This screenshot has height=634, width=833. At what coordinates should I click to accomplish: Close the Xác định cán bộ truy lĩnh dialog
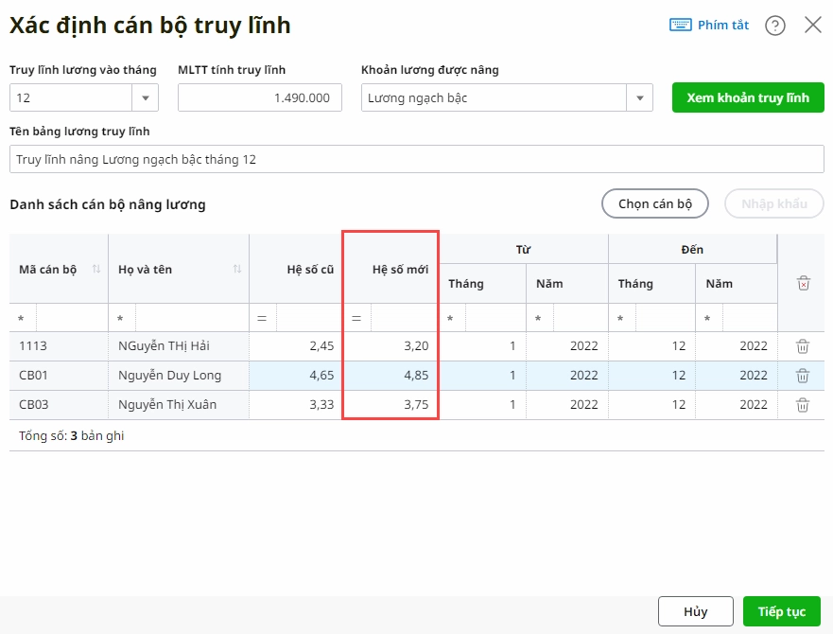tap(813, 25)
